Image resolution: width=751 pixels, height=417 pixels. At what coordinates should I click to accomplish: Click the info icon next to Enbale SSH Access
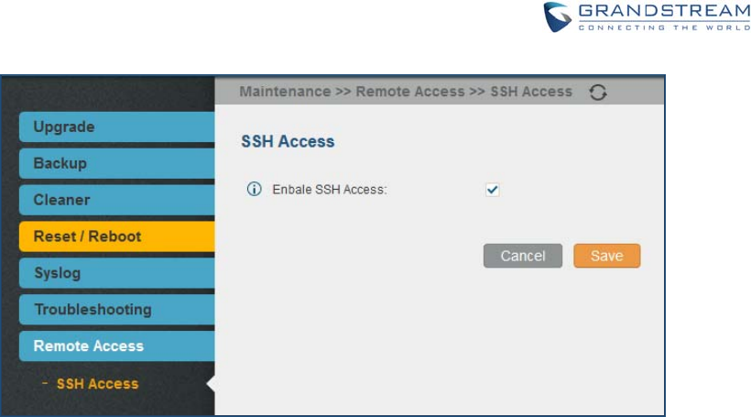(255, 189)
